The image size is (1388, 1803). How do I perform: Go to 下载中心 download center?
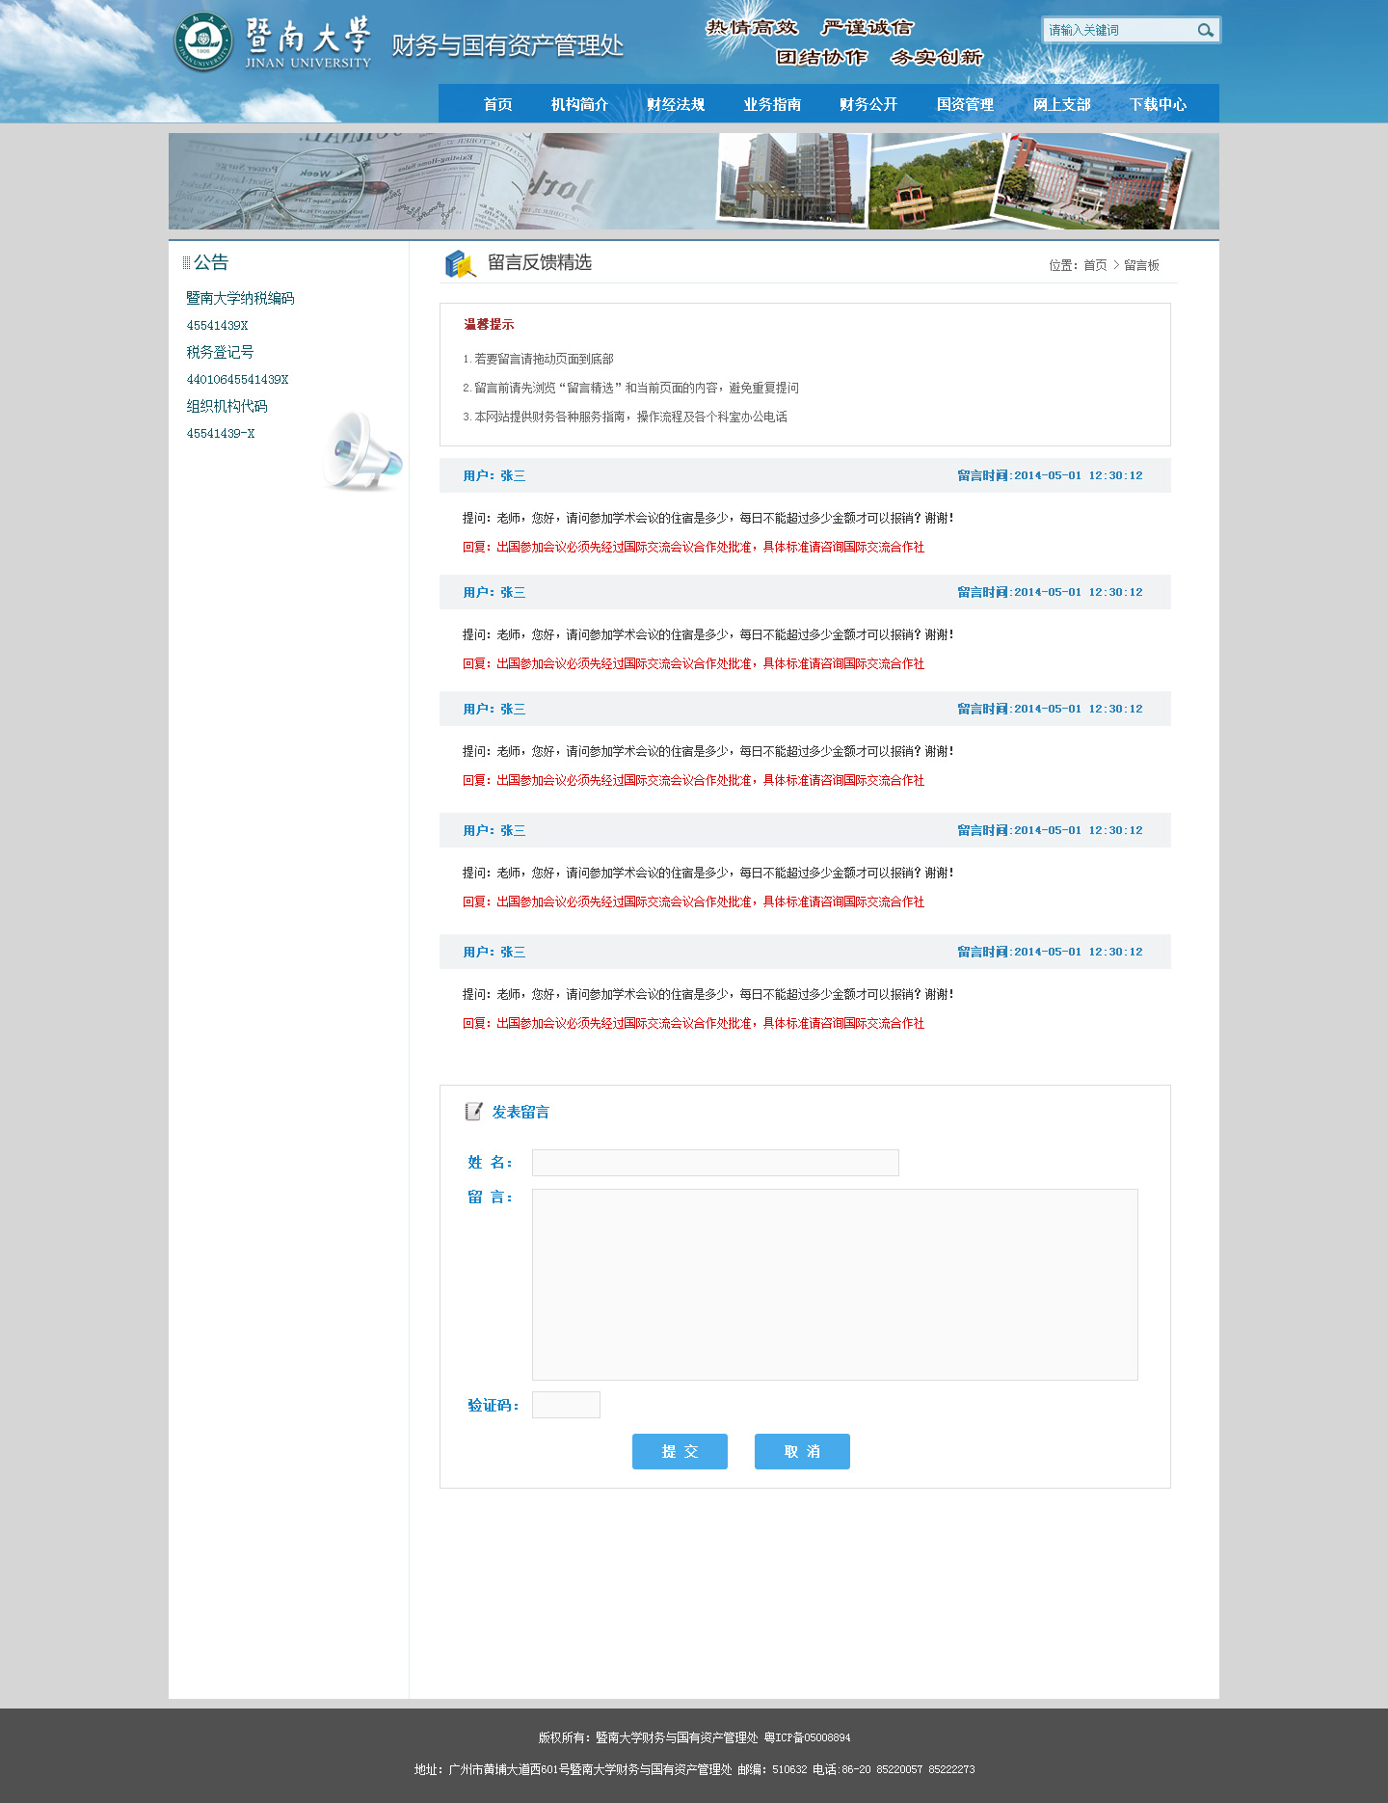pyautogui.click(x=1158, y=104)
